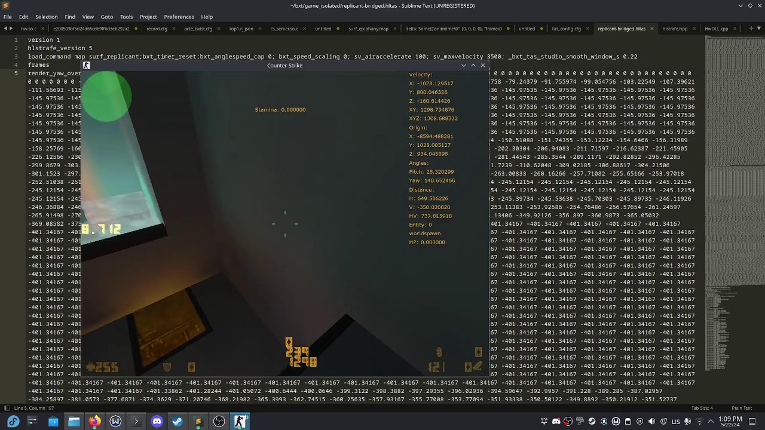
Task: Open the software store bag icon
Action: tap(53, 421)
